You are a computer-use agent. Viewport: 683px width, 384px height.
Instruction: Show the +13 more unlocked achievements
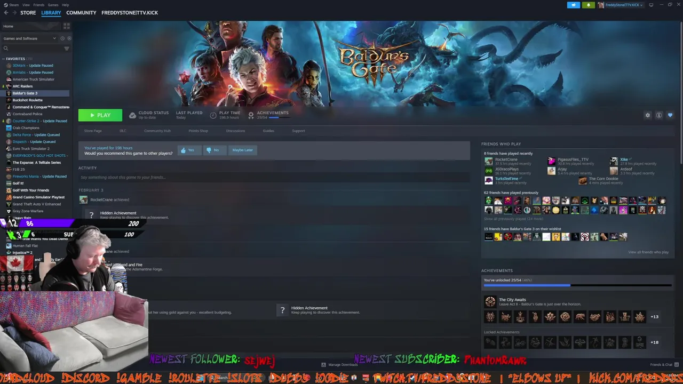click(655, 317)
